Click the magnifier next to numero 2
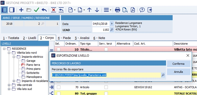 pos(43,24)
